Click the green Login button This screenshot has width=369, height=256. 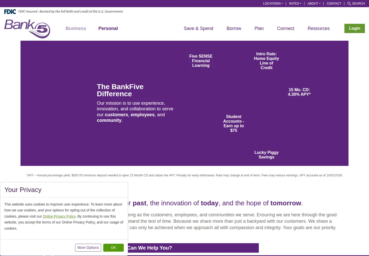(x=355, y=28)
